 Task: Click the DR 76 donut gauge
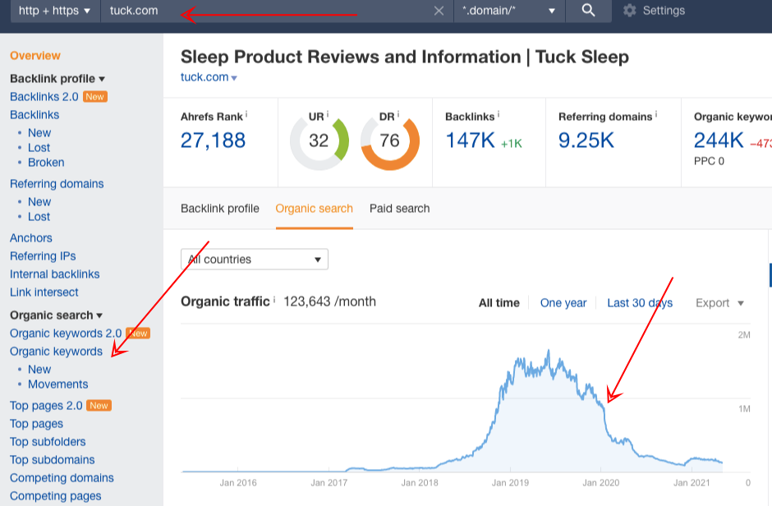pyautogui.click(x=390, y=140)
